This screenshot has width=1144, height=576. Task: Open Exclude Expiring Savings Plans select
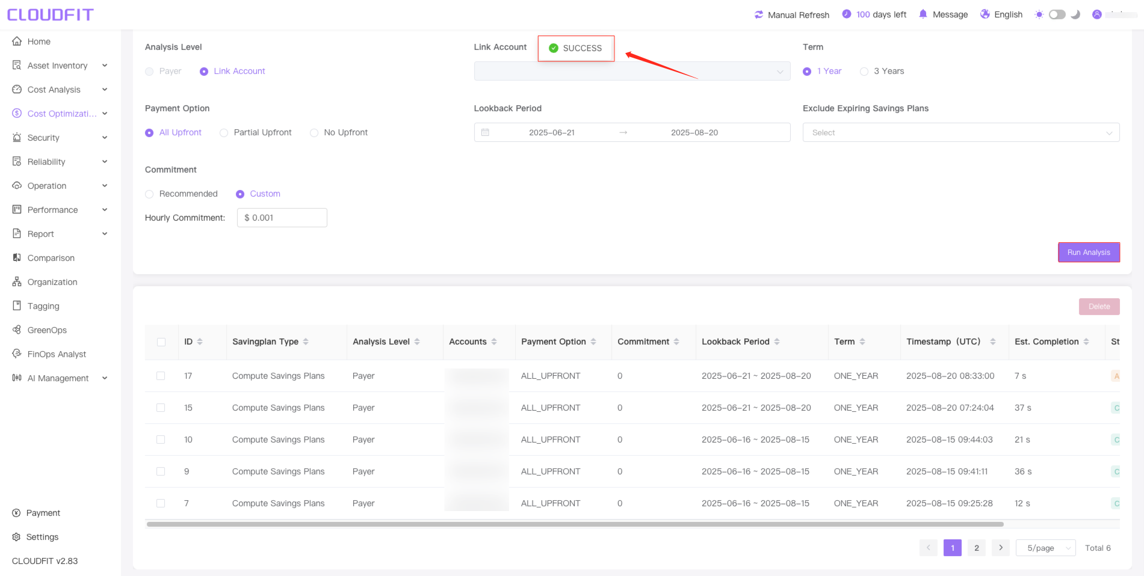(961, 132)
